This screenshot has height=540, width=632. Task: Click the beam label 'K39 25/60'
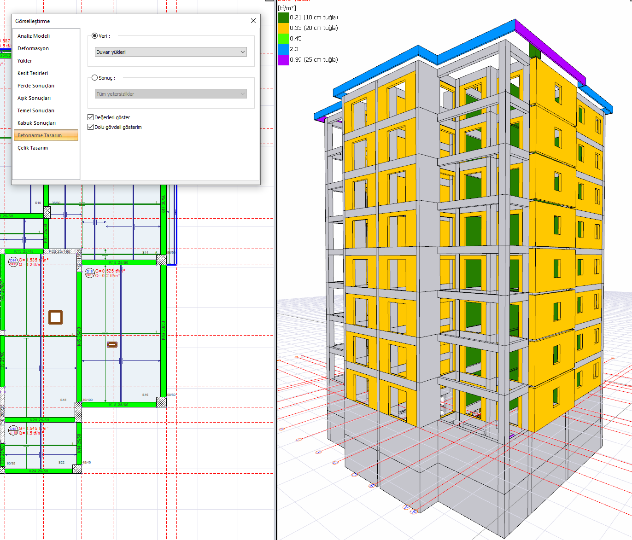pyautogui.click(x=2, y=361)
